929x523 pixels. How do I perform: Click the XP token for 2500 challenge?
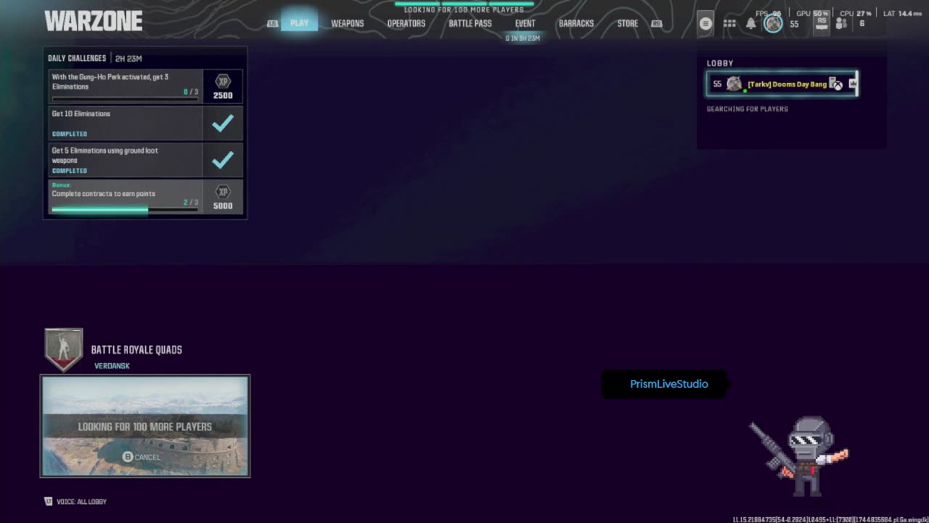(223, 81)
